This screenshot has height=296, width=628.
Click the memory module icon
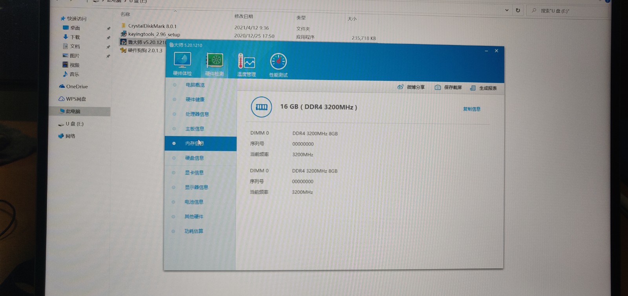pos(261,107)
